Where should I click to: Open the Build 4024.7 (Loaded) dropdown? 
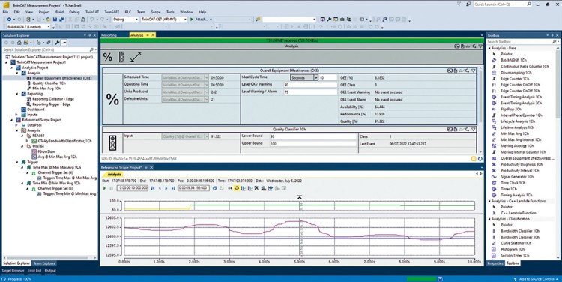click(49, 27)
